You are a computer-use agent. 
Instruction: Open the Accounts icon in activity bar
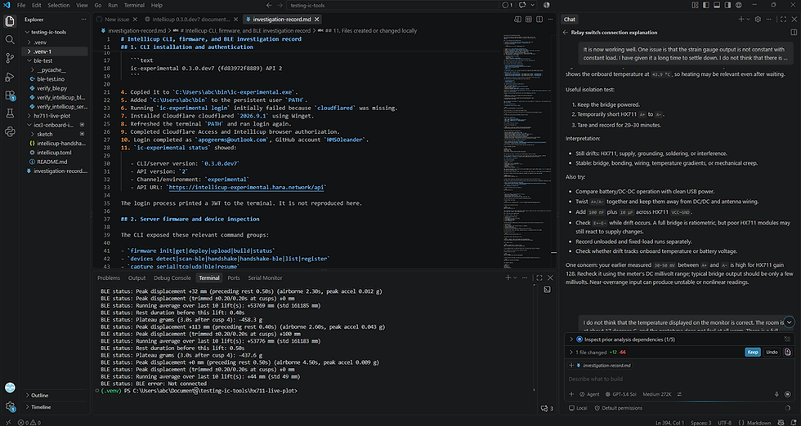click(10, 388)
